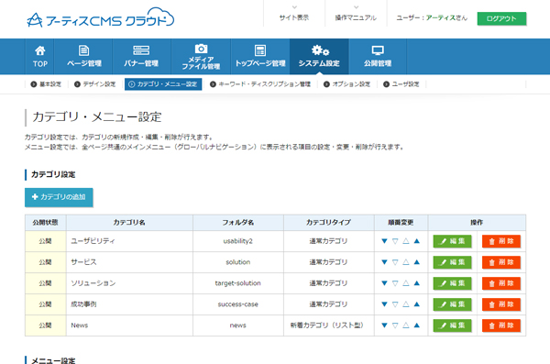The width and height of the screenshot is (550, 364).
Task: Move ソリューション row down one step
Action: coord(395,283)
